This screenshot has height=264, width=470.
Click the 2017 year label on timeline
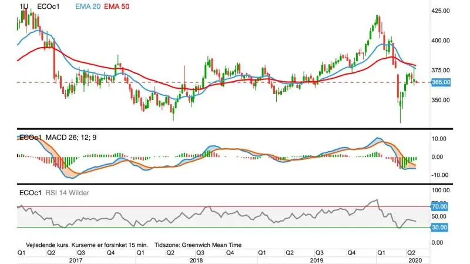coord(76,260)
